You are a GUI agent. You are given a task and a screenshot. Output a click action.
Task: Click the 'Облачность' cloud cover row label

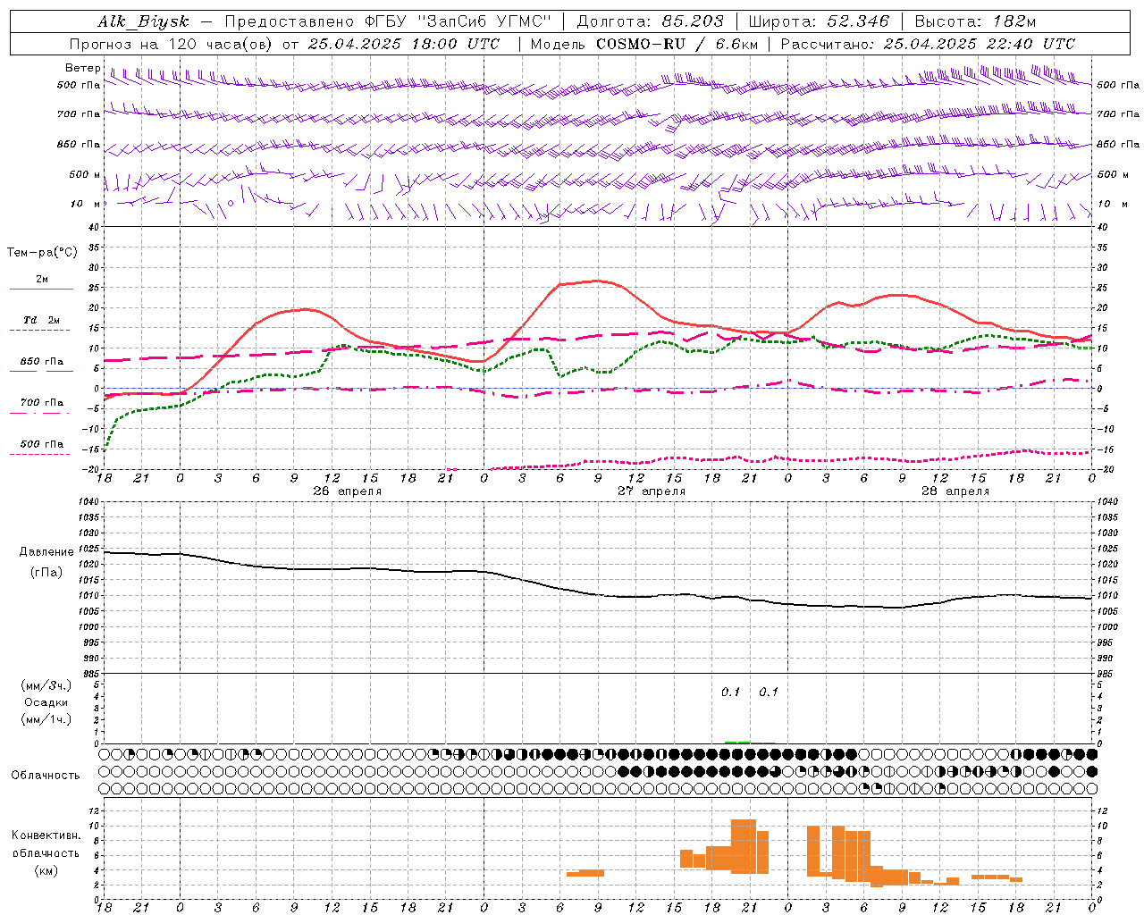tap(46, 776)
